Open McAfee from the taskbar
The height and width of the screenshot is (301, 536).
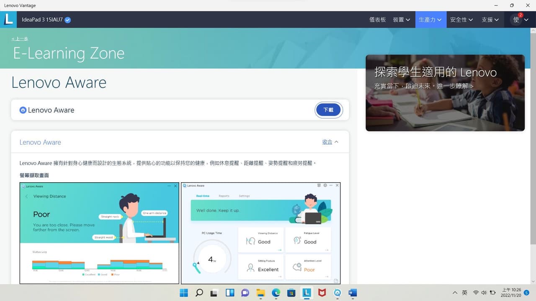point(322,293)
